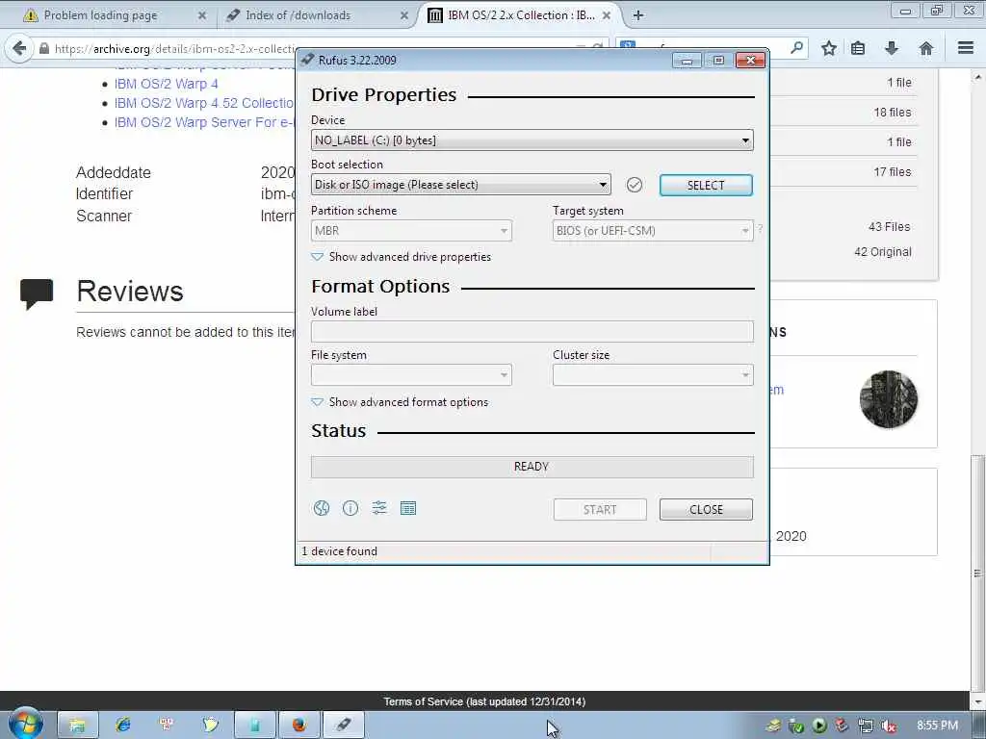Open the Device dropdown in Rufus
Image resolution: width=986 pixels, height=739 pixels.
click(x=532, y=140)
